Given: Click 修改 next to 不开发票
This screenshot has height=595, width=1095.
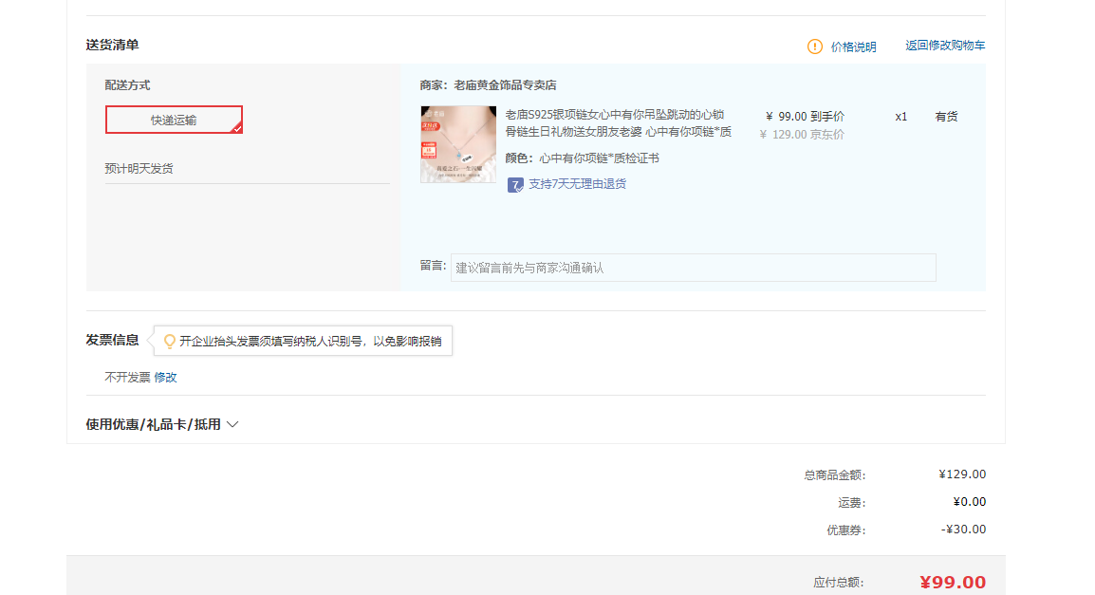Looking at the screenshot, I should click(165, 378).
